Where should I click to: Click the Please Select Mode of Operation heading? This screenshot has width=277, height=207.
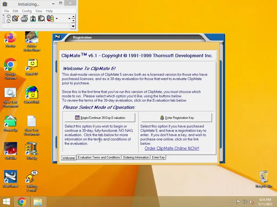pos(99,107)
